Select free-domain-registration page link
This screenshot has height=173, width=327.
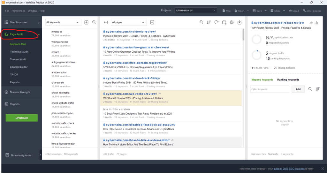(136, 63)
